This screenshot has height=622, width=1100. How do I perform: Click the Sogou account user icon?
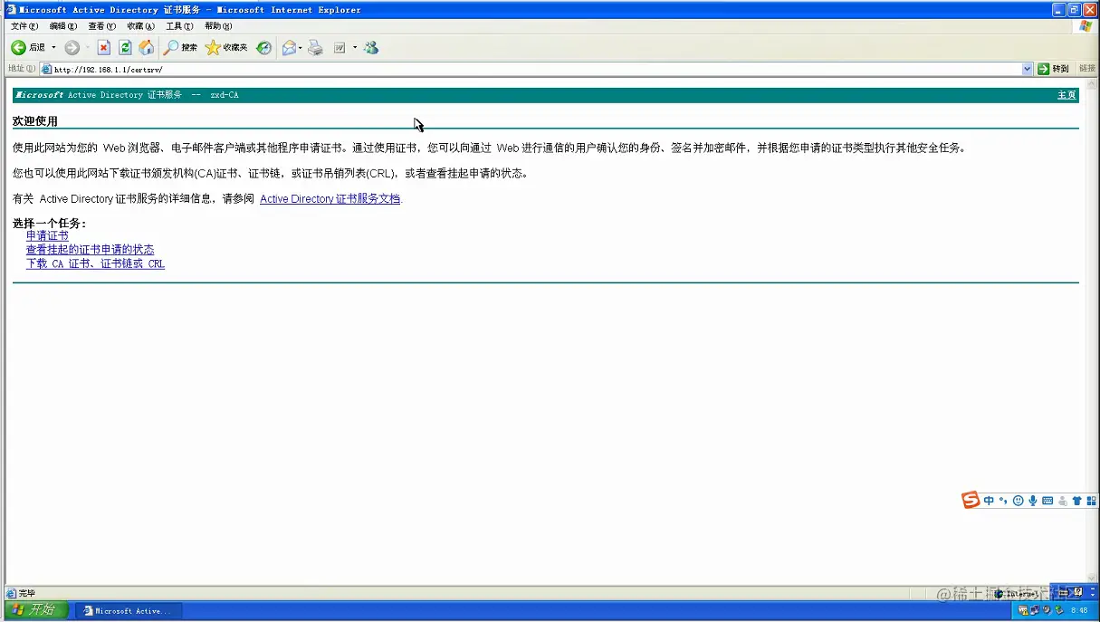click(x=1062, y=500)
